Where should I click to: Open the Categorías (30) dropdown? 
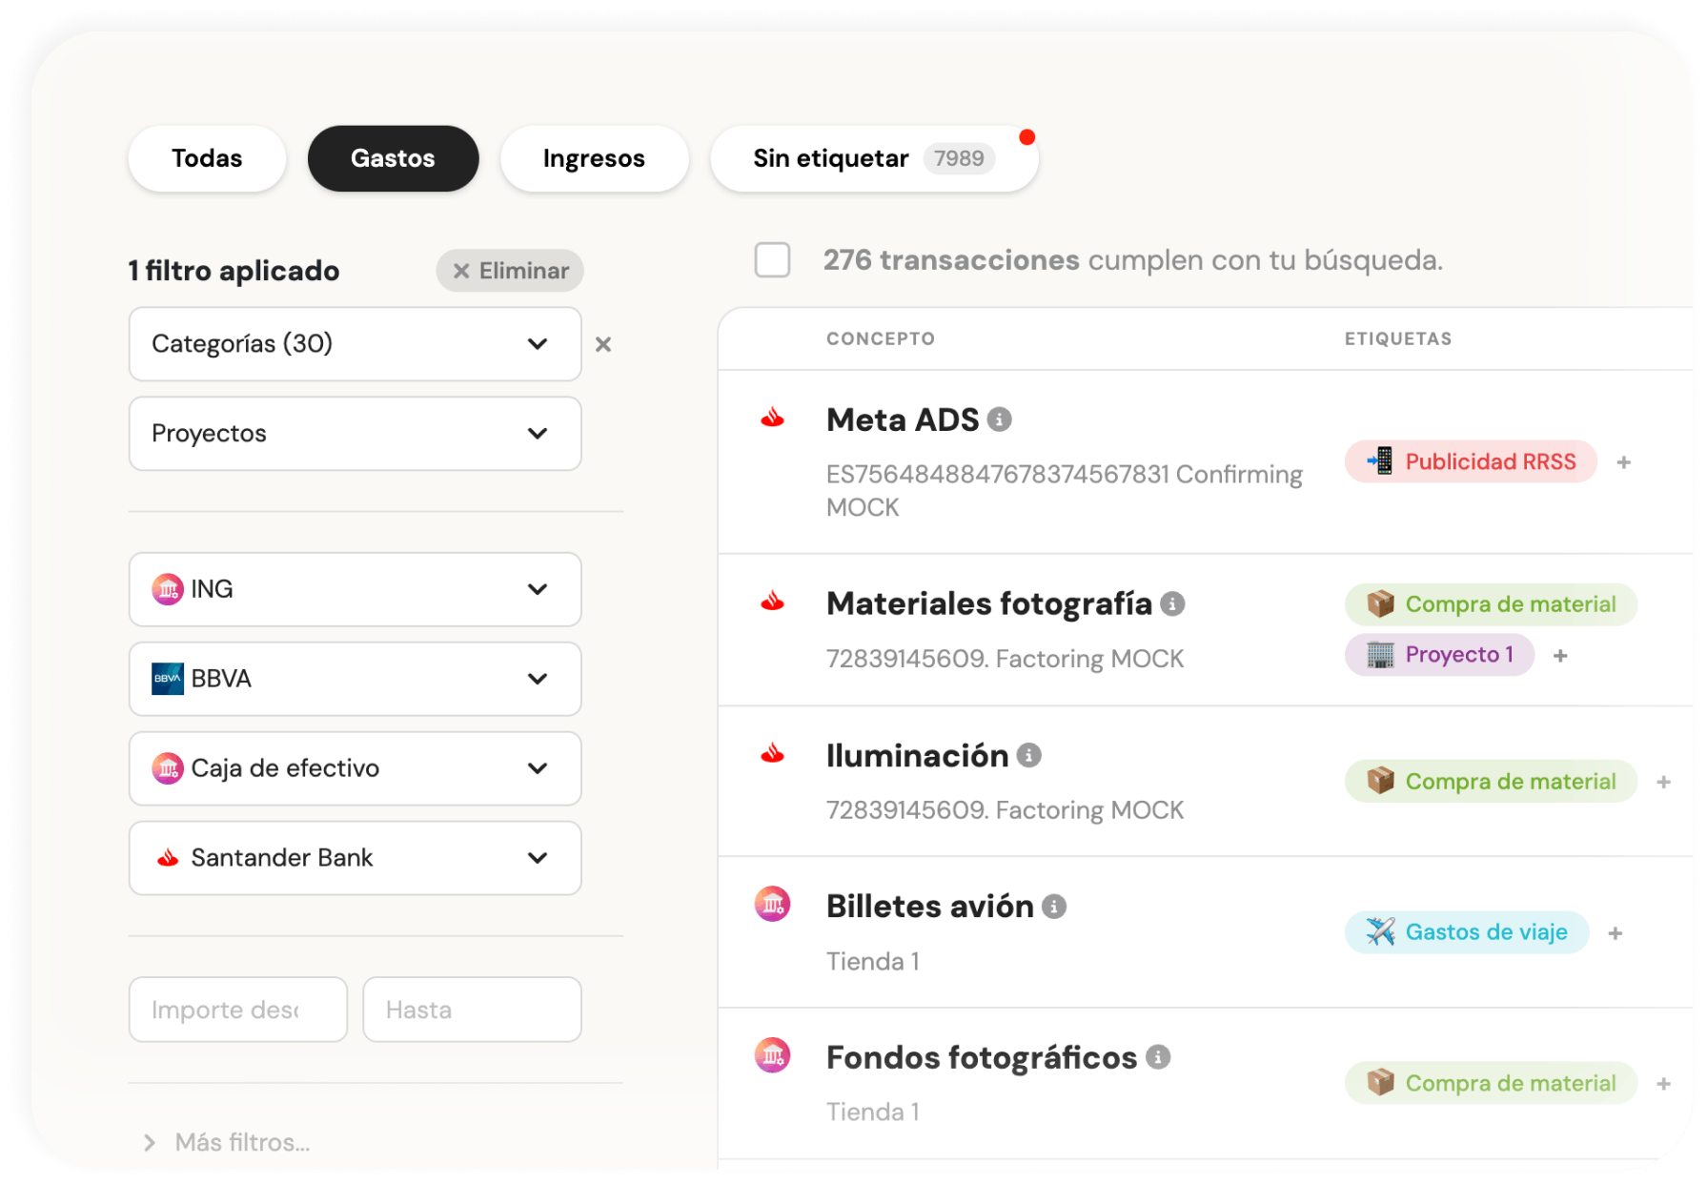tap(355, 344)
